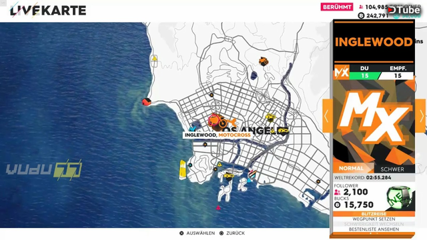
Task: Select the orange motorbike event icon in the hills
Action: 264,61
